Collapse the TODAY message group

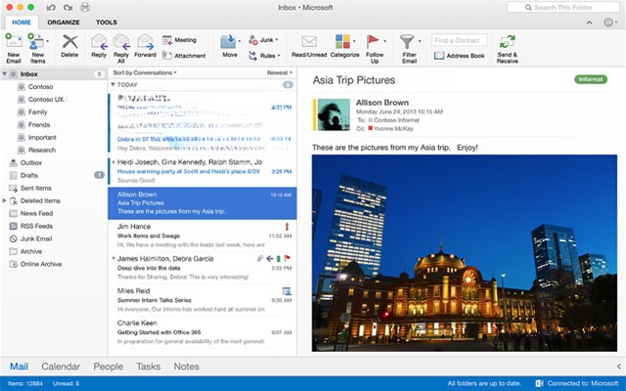[x=113, y=85]
